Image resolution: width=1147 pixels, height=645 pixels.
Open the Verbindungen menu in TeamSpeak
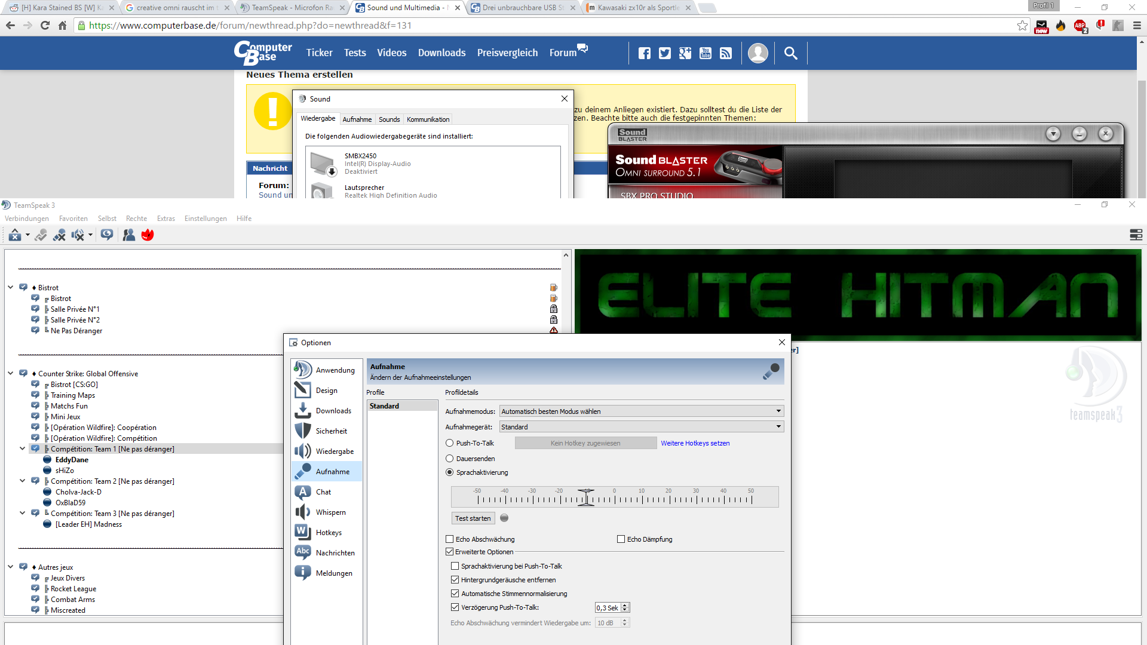pos(27,219)
